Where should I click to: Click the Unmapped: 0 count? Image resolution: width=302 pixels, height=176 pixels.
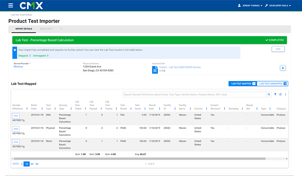click(x=41, y=56)
